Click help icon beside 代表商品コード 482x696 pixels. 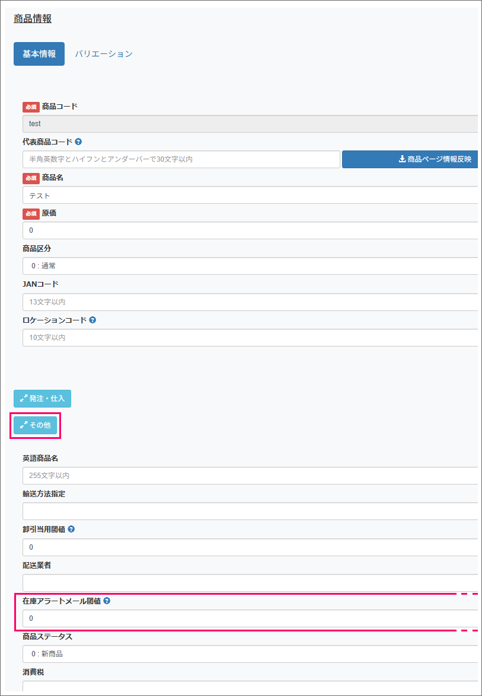click(79, 142)
